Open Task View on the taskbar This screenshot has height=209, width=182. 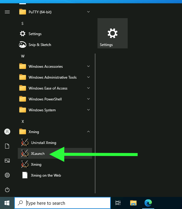(118, 203)
